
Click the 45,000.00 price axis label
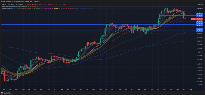click(199, 41)
